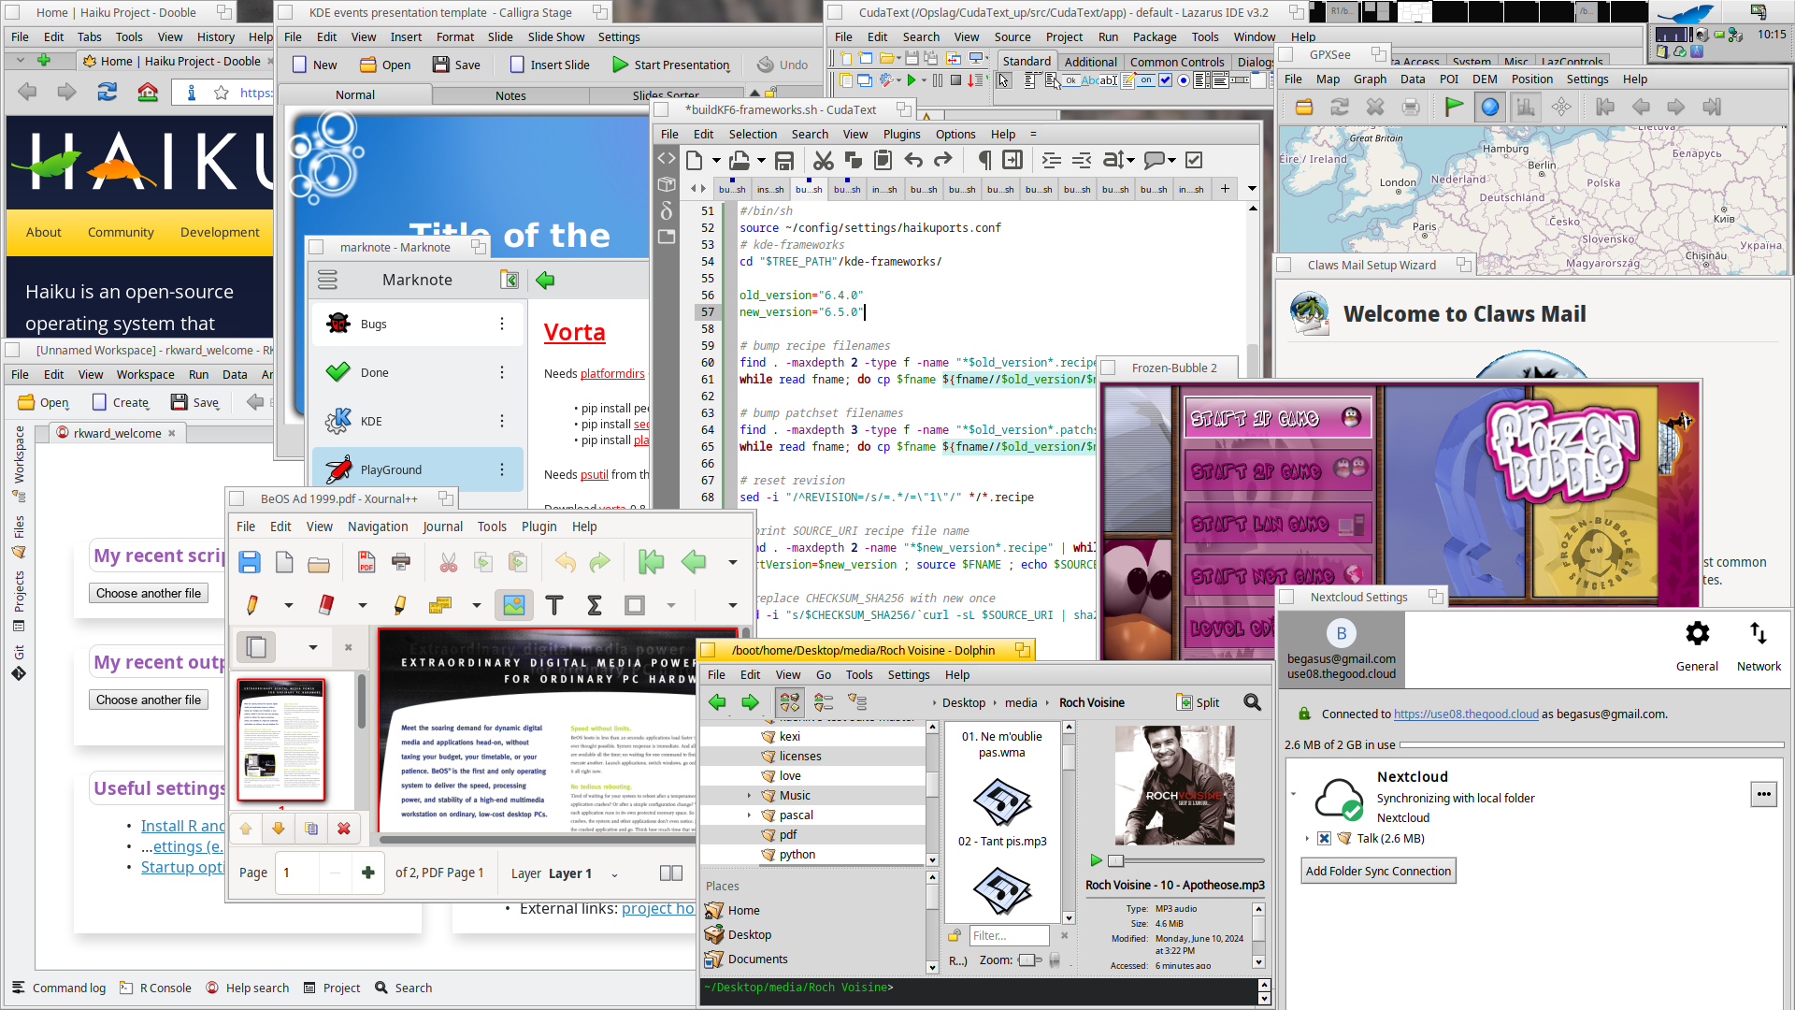Expand the Music folder in Dolphin sidebar
The height and width of the screenshot is (1010, 1795).
pos(751,794)
